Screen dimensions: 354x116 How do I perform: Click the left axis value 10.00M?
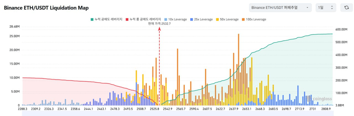[x=14, y=78]
